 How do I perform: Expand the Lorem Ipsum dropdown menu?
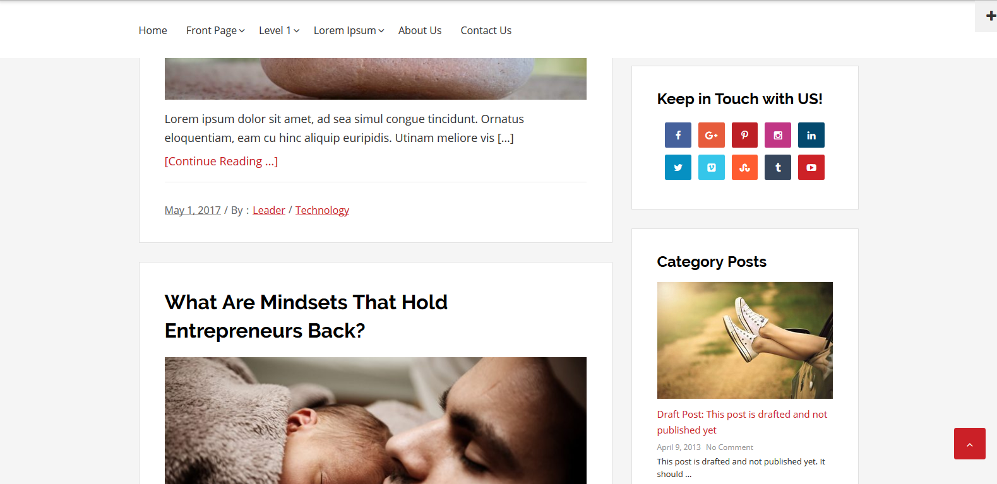(x=349, y=30)
